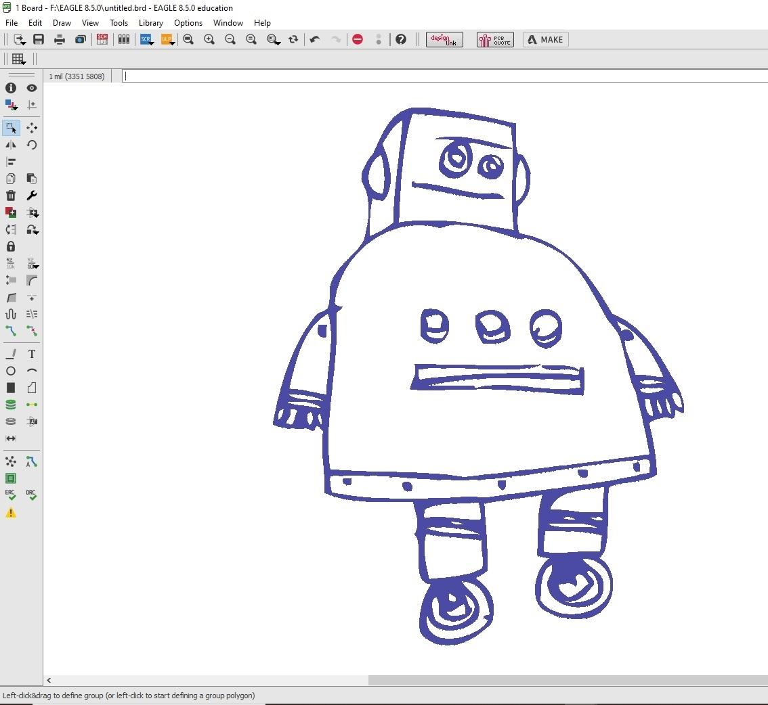Image resolution: width=768 pixels, height=705 pixels.
Task: Open the Grid settings dropdown
Action: point(19,59)
